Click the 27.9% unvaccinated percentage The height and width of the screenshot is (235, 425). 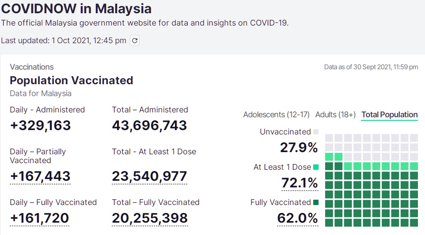[x=299, y=147]
